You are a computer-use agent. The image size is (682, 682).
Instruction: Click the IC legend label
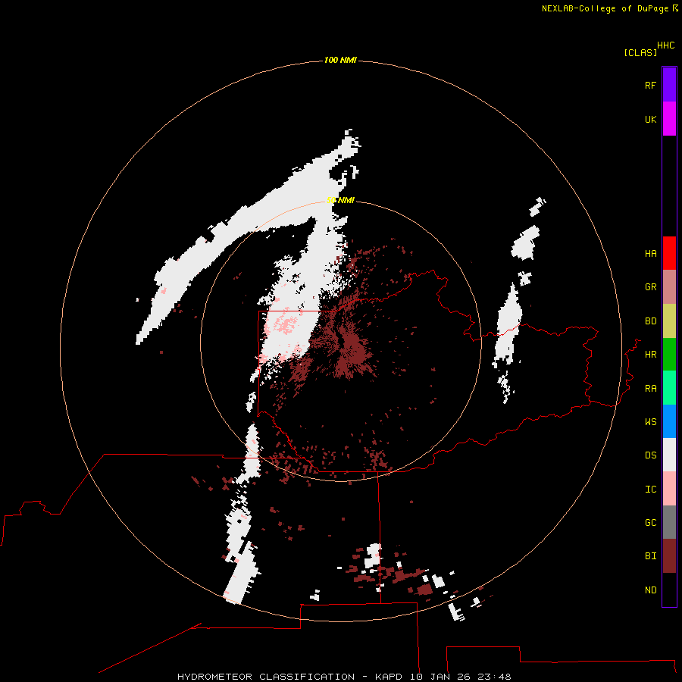coord(650,490)
